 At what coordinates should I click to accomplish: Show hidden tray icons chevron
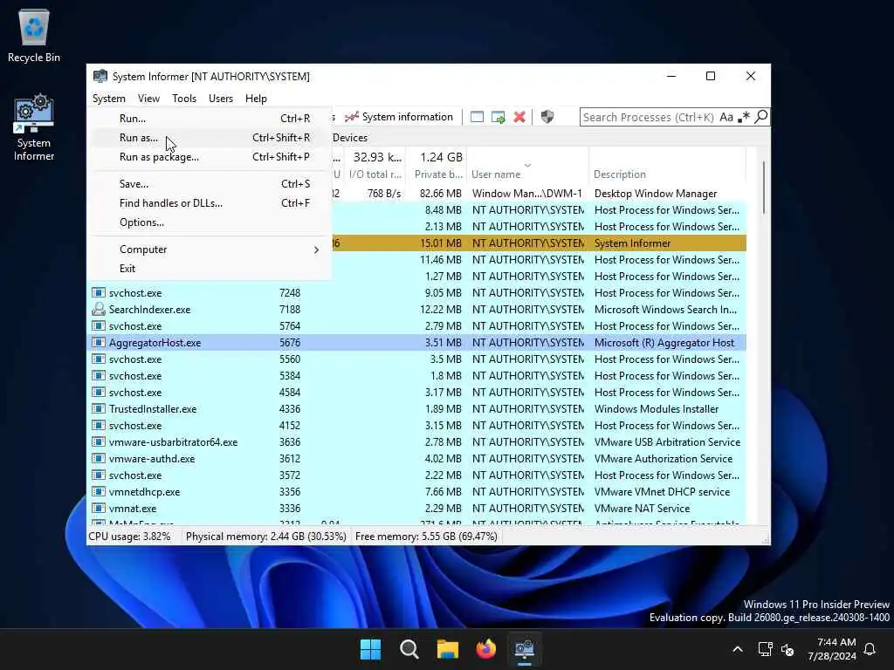click(737, 649)
